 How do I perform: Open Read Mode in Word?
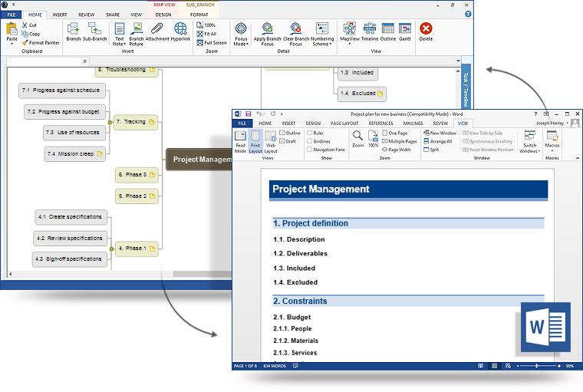[240, 142]
